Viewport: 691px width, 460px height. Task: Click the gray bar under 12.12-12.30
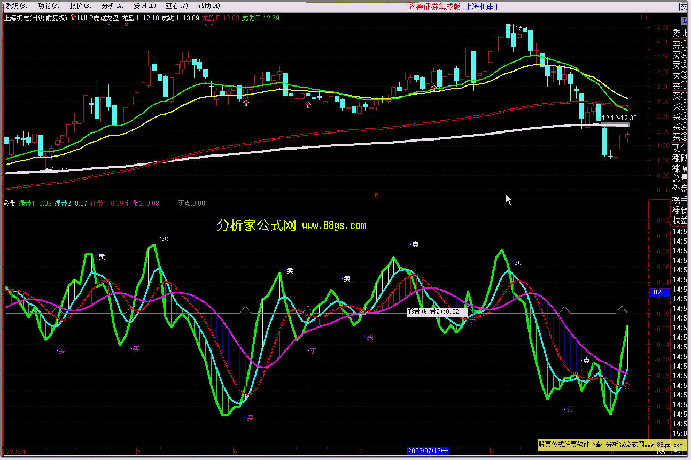click(615, 124)
